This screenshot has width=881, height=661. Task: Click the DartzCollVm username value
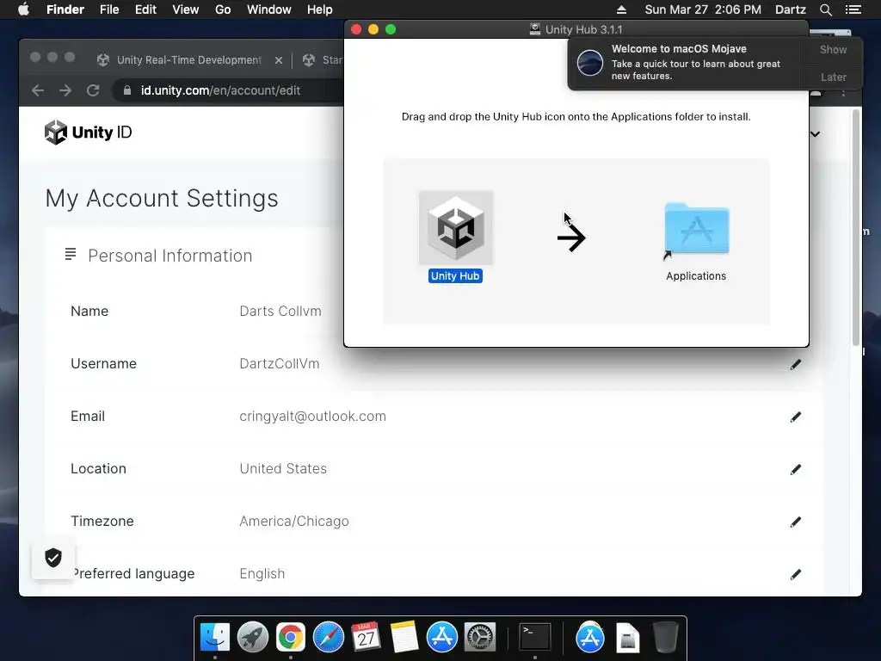click(280, 364)
